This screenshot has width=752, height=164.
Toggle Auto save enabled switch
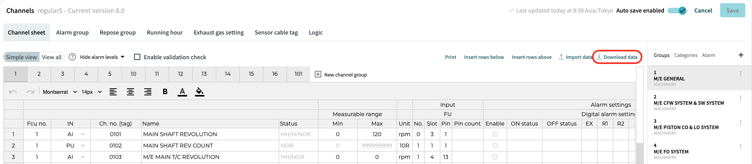coord(677,11)
